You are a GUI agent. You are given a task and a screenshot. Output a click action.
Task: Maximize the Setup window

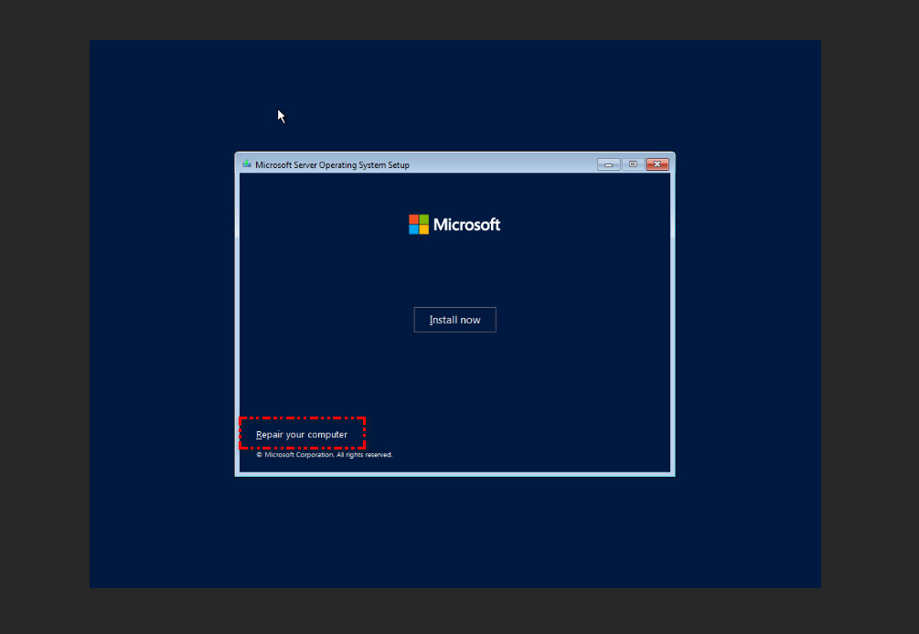click(632, 164)
